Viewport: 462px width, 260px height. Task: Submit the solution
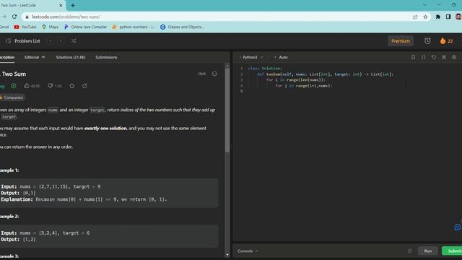pyautogui.click(x=452, y=251)
